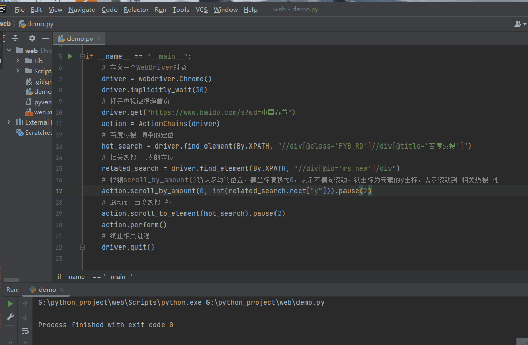The image size is (528, 345).
Task: Open the VCS menu
Action: [201, 9]
